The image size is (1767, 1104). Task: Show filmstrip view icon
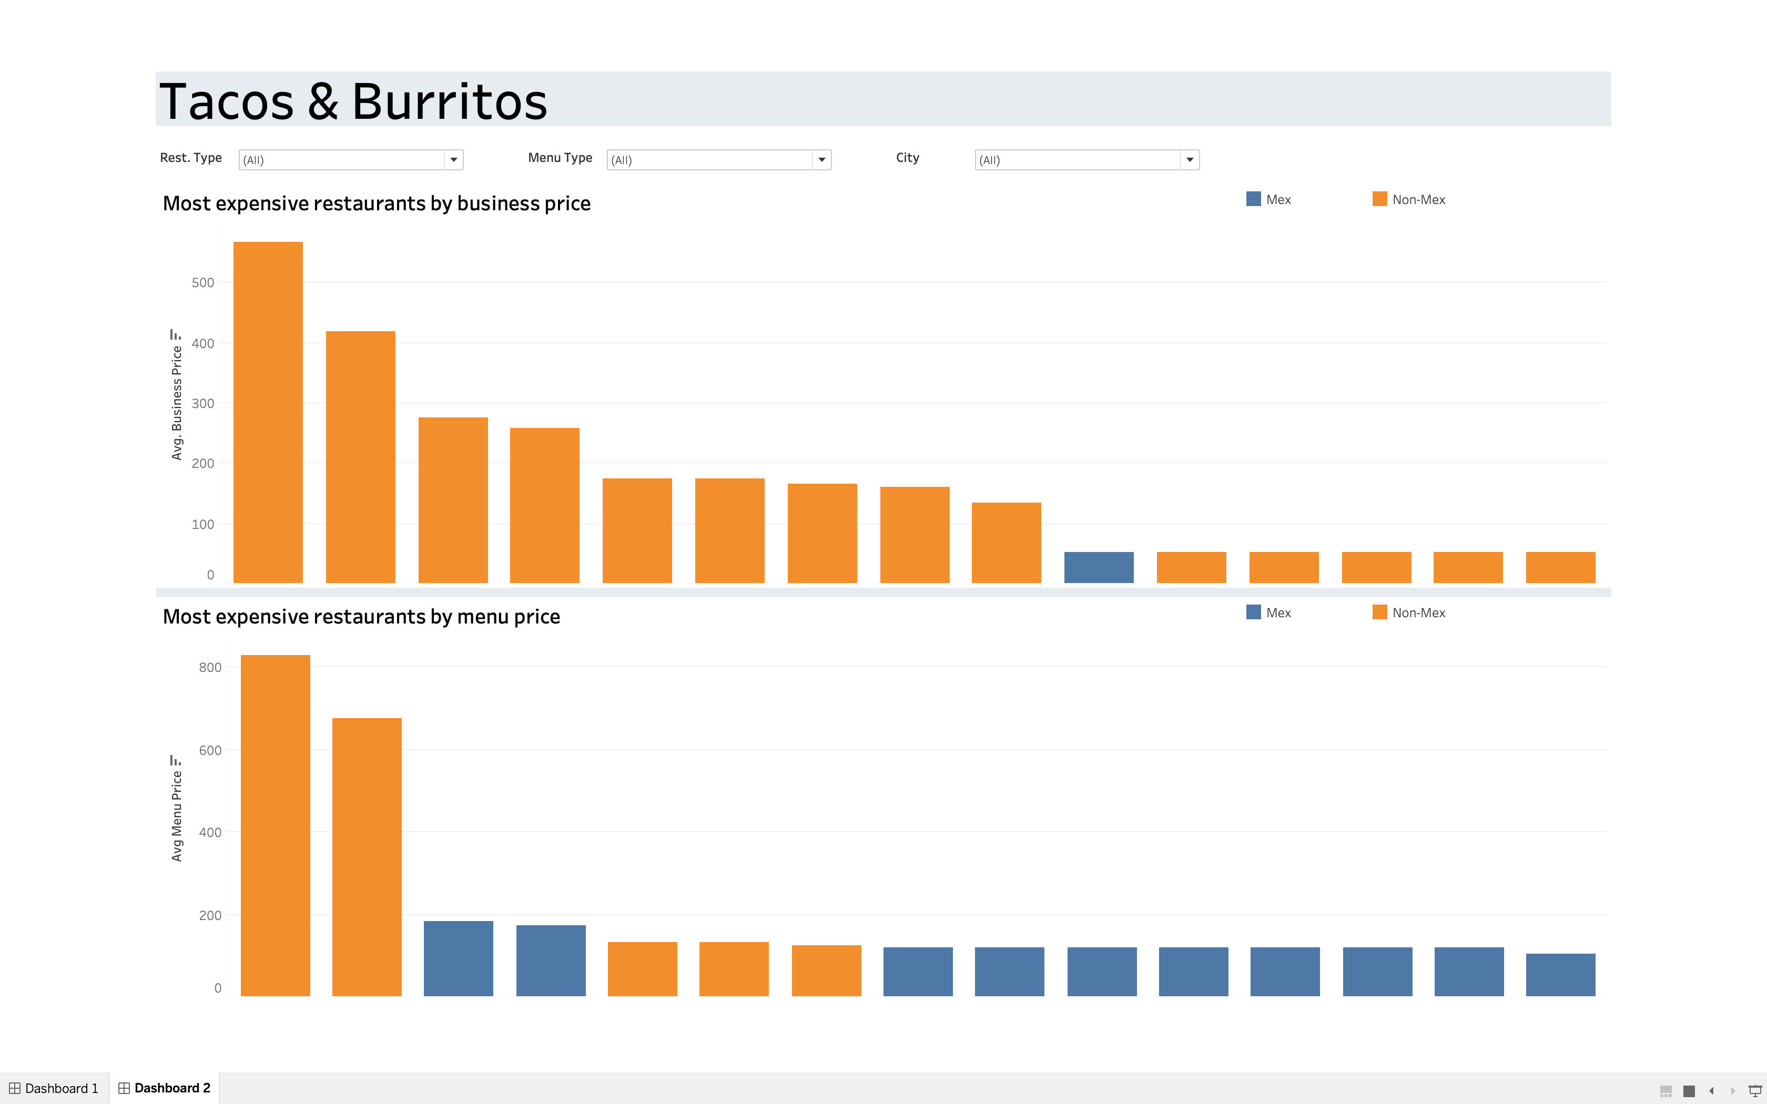pyautogui.click(x=1666, y=1090)
